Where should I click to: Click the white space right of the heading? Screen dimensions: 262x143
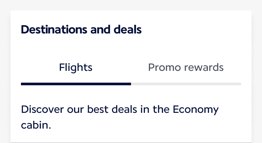point(196,30)
